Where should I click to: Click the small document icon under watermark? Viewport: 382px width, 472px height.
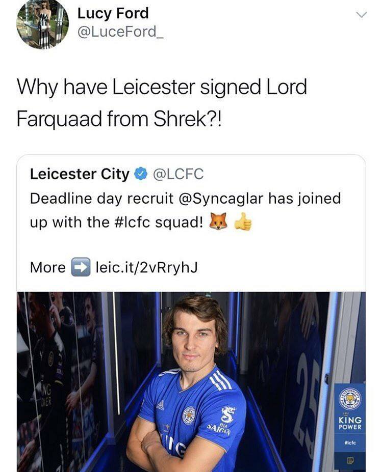pyautogui.click(x=350, y=460)
